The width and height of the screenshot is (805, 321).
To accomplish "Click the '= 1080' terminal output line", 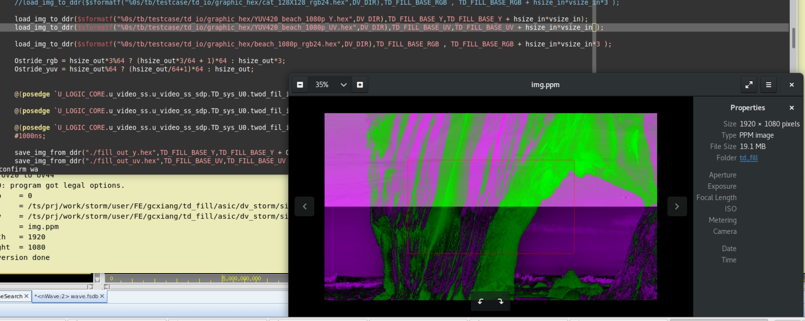I will 32,247.
